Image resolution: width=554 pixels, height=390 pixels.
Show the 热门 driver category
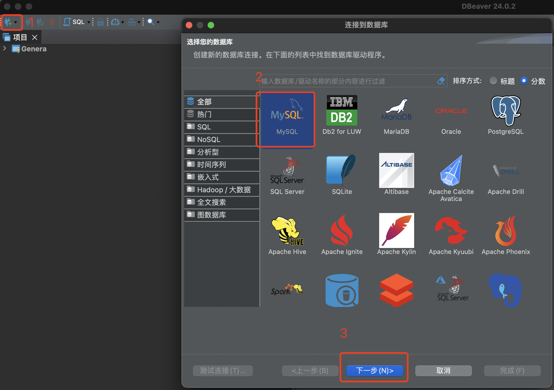tap(222, 114)
